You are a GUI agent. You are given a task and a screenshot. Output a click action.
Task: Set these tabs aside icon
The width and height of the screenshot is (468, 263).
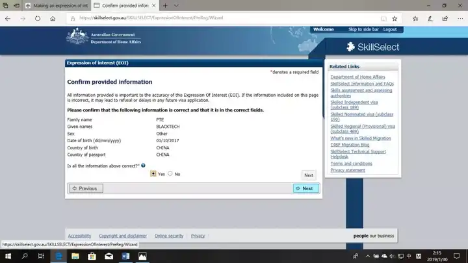click(x=17, y=5)
